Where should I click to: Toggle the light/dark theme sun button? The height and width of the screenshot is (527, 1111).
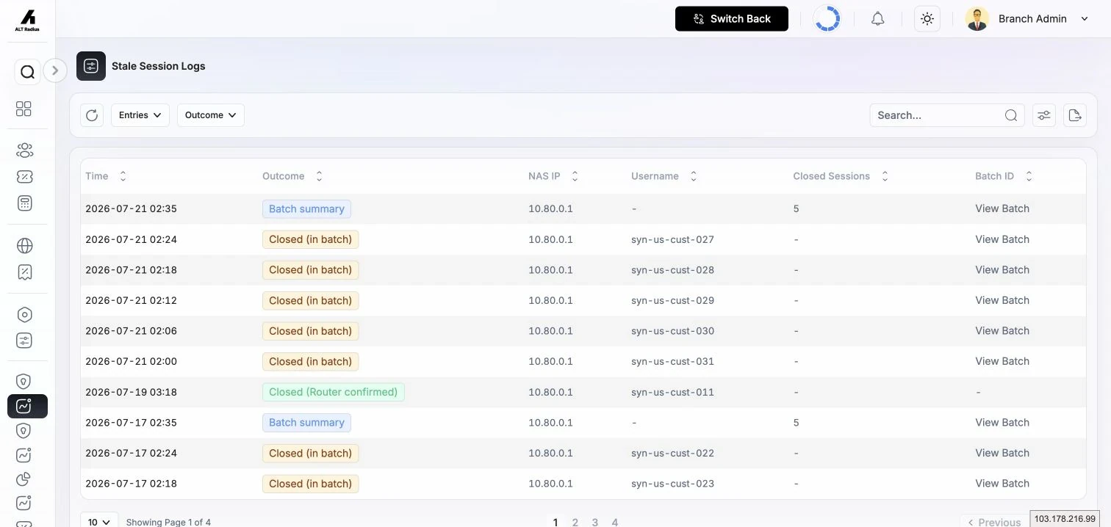pos(927,19)
